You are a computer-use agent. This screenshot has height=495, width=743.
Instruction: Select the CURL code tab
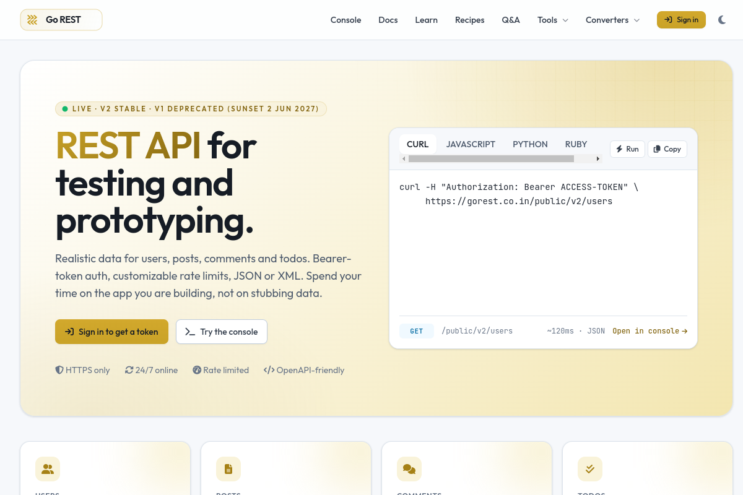(418, 144)
